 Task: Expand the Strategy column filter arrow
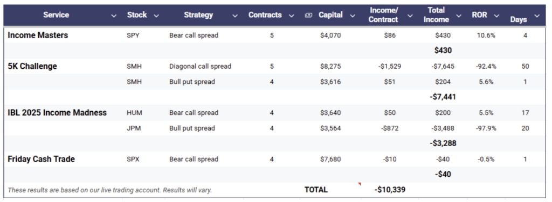pyautogui.click(x=235, y=16)
